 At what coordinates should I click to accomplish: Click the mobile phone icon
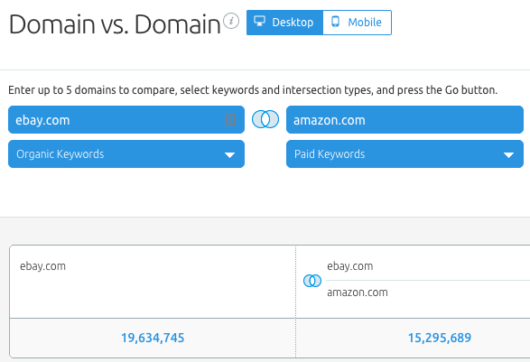tap(335, 22)
